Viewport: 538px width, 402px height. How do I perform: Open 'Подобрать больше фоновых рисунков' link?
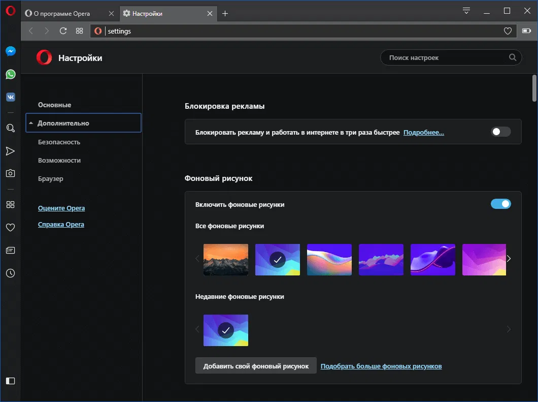381,366
